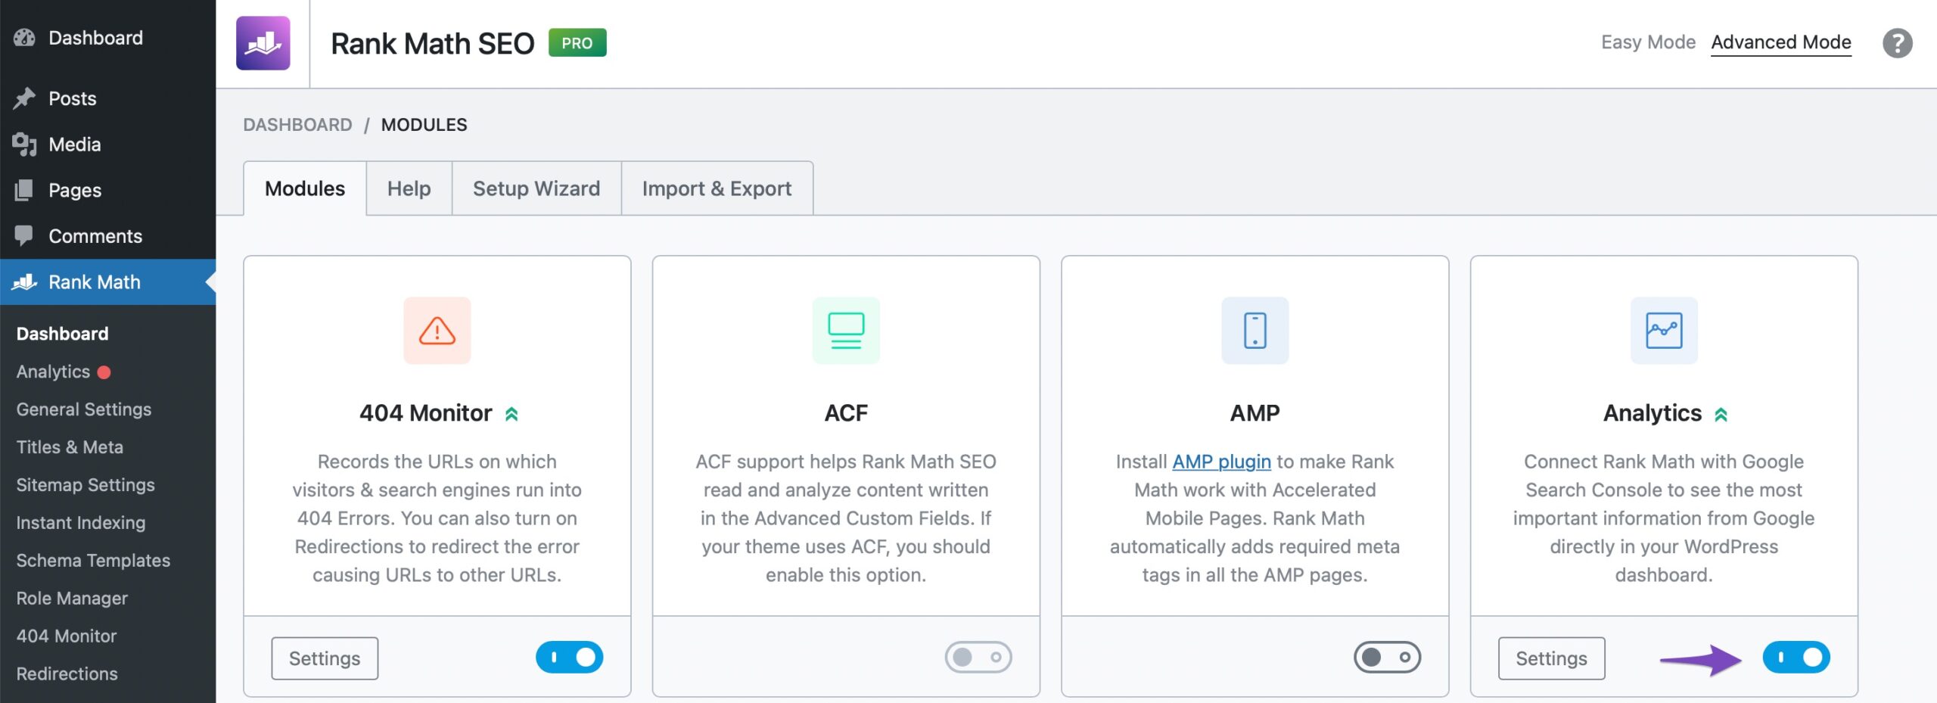Open the Import & Export tab
1937x703 pixels.
716,188
